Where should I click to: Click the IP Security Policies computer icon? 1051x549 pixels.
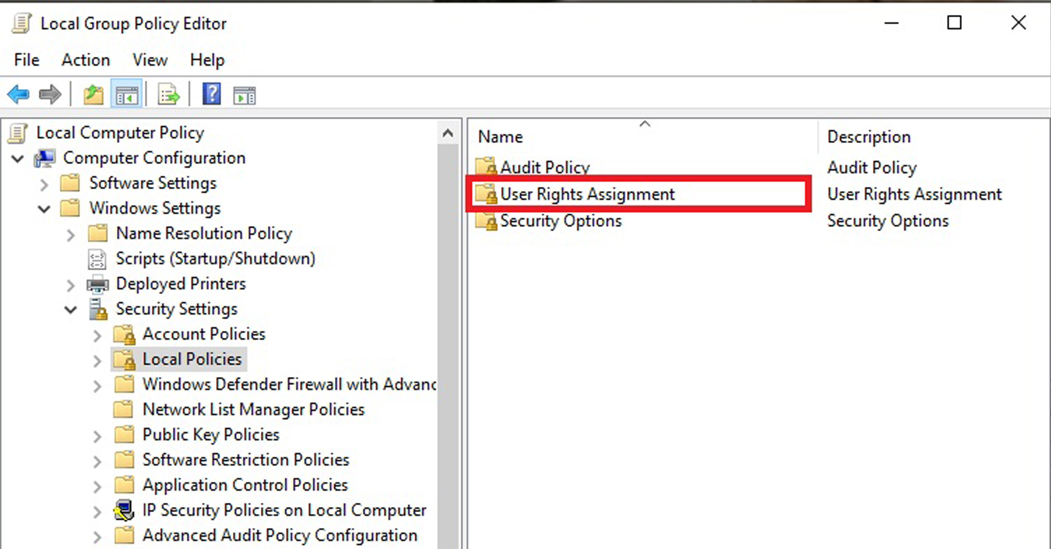[x=124, y=510]
